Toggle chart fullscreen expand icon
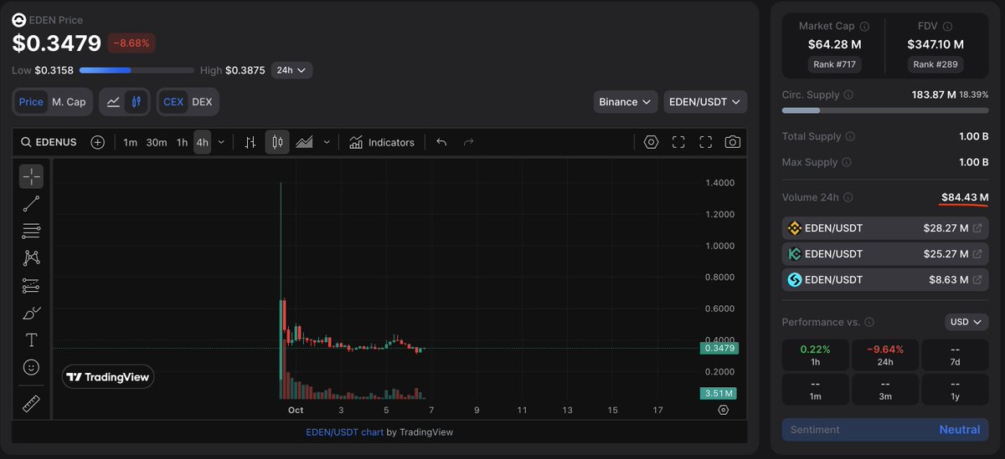The height and width of the screenshot is (459, 1005). click(678, 142)
